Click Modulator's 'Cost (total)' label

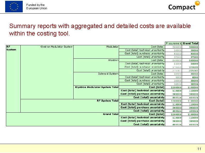tap(157, 47)
